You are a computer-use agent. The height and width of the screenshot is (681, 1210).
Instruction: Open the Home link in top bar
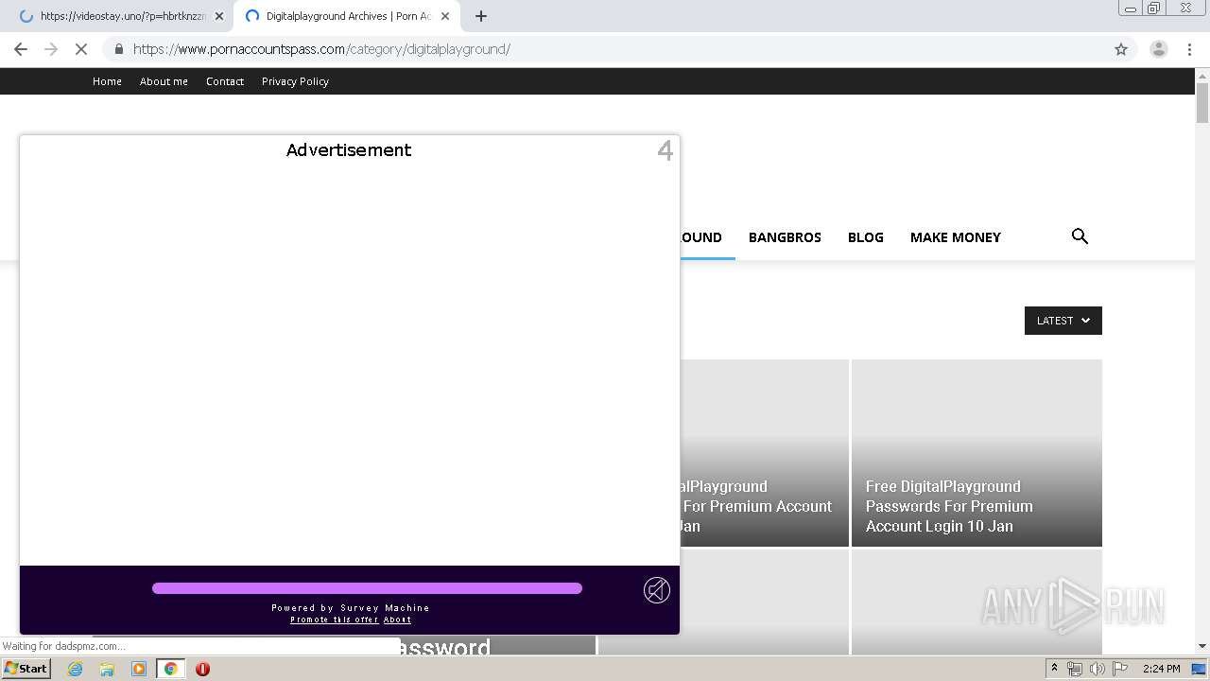(107, 81)
